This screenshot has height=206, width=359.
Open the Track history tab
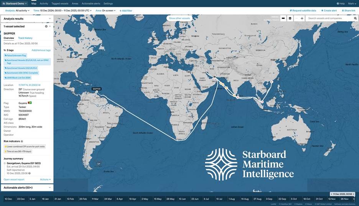tap(25, 38)
